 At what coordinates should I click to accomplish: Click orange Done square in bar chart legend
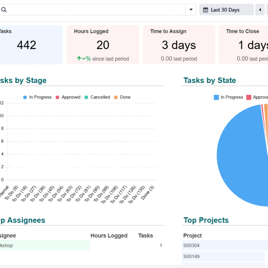point(116,97)
